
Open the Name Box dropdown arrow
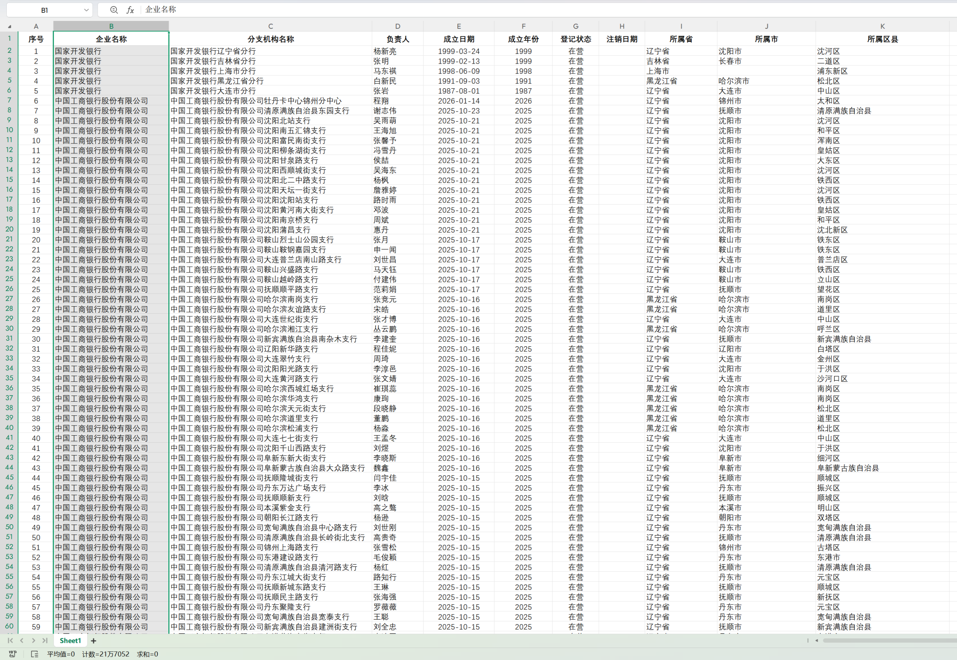pyautogui.click(x=86, y=10)
